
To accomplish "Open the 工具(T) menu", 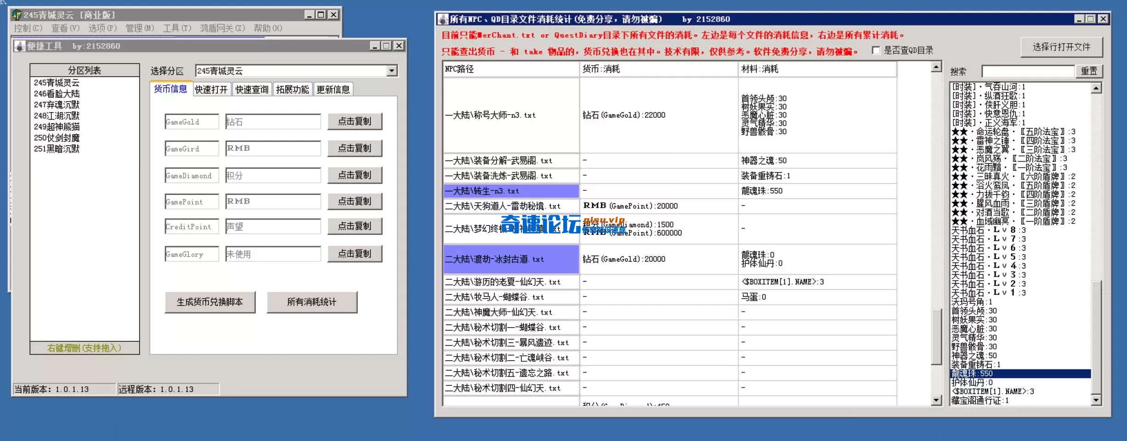I will pos(177,28).
